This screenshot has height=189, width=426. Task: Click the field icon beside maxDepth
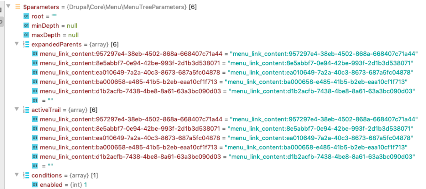point(26,35)
